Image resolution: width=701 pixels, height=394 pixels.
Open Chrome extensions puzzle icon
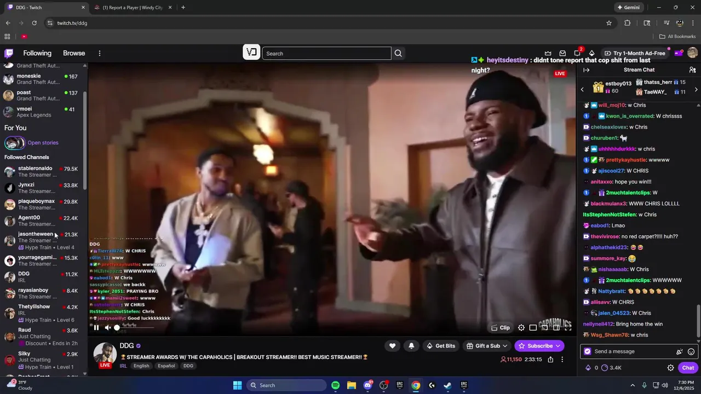628,23
